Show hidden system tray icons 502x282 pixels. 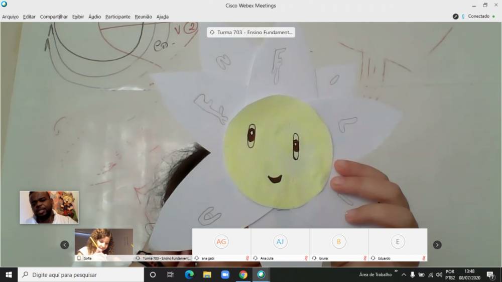pos(404,274)
